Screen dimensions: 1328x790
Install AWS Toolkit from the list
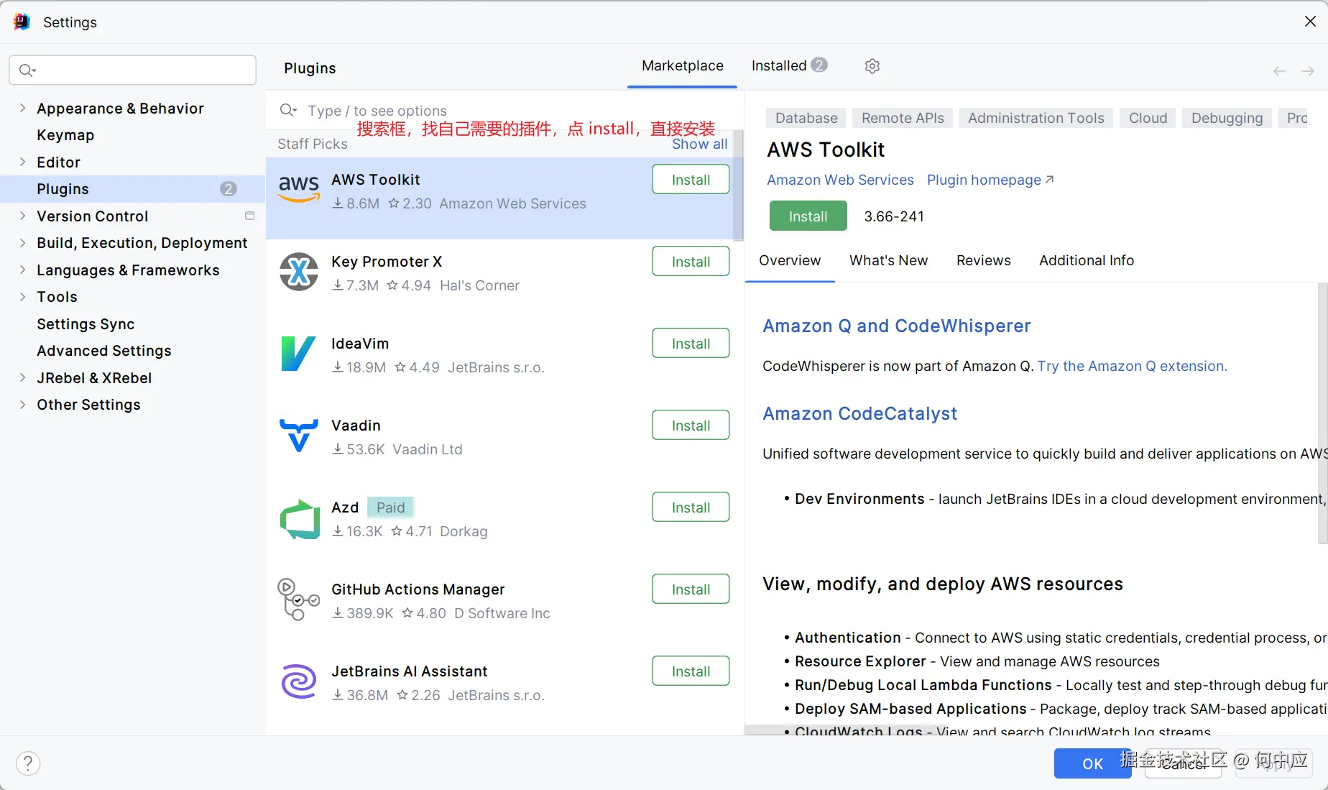[691, 180]
